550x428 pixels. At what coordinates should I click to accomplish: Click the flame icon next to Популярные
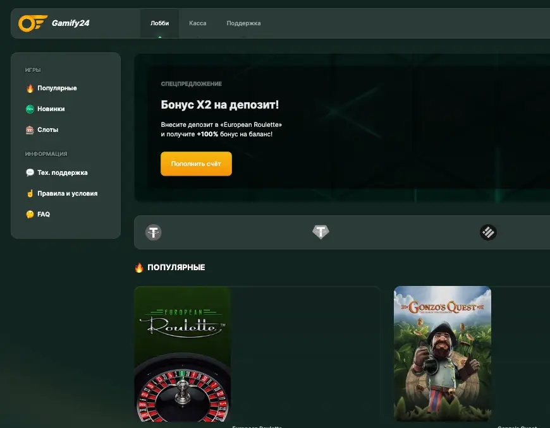pos(30,88)
